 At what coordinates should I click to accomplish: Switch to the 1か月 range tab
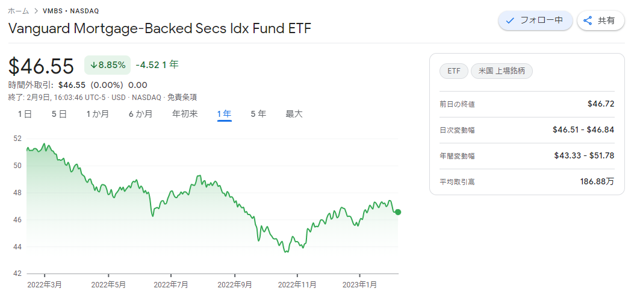(x=98, y=114)
